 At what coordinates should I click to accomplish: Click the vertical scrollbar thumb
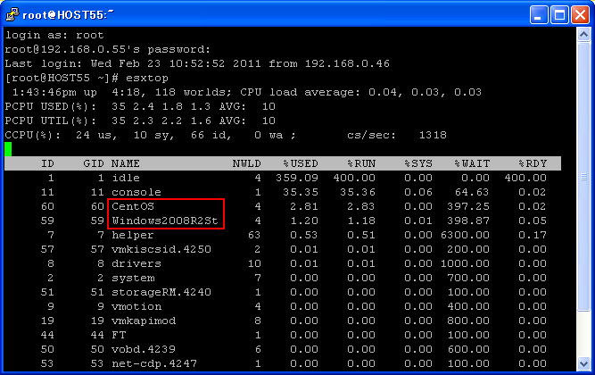point(583,177)
